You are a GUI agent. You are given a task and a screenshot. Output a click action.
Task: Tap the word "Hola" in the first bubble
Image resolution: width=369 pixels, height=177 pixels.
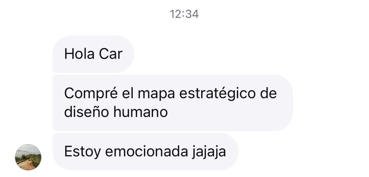(x=79, y=54)
